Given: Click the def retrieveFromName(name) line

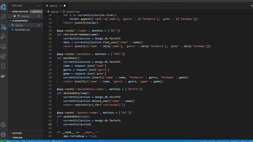Looking at the screenshot, I should pyautogui.click(x=78, y=34).
